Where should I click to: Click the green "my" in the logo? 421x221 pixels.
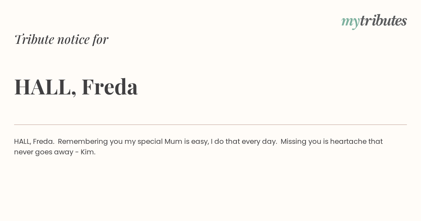(350, 21)
